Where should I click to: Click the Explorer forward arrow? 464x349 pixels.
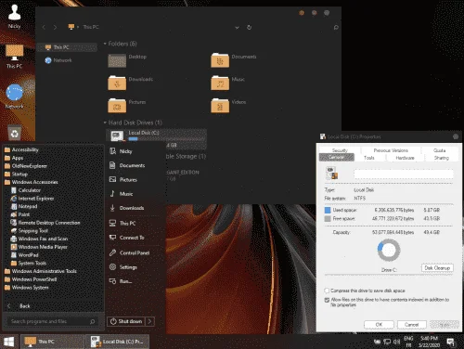coord(55,27)
